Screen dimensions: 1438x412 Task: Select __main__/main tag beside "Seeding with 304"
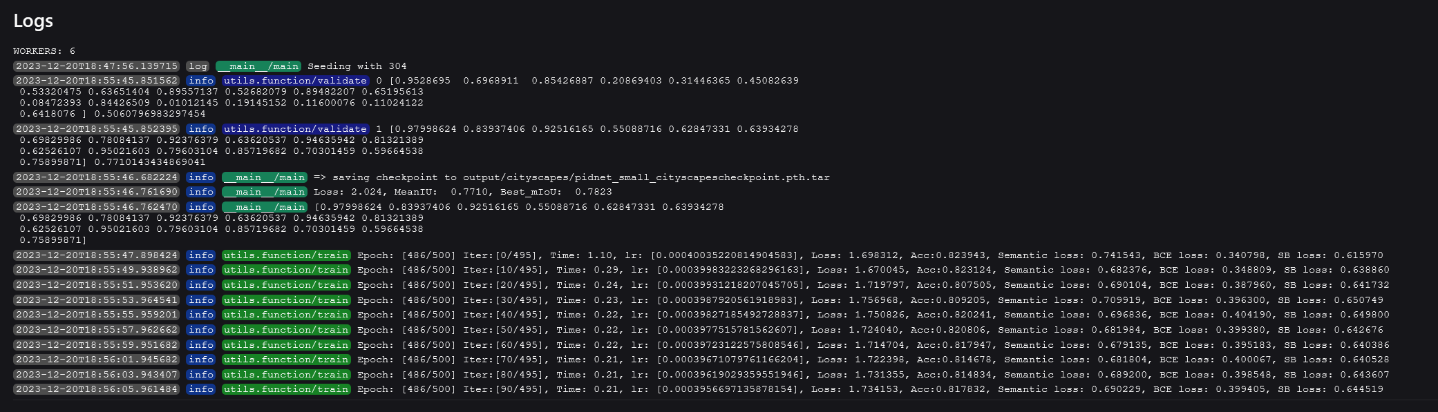[x=258, y=66]
